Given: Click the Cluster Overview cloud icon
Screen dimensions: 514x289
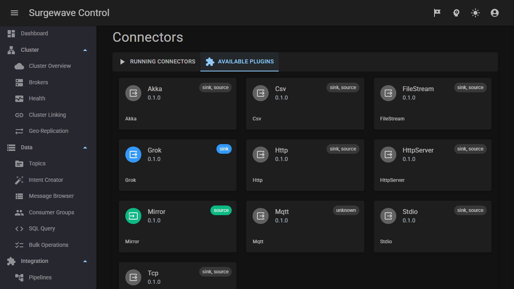Looking at the screenshot, I should tap(19, 66).
